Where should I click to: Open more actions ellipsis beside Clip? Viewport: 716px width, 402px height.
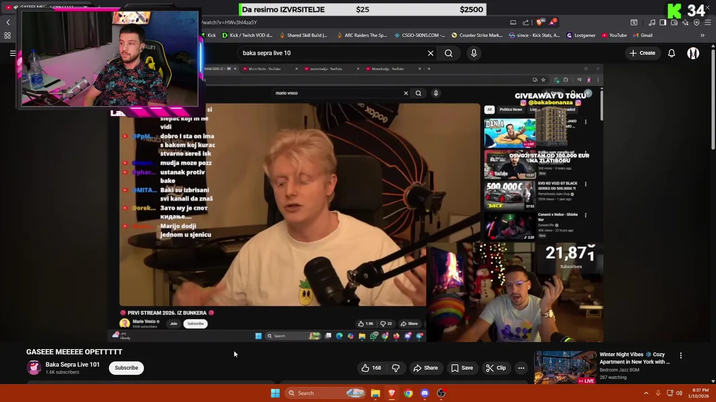(x=521, y=368)
